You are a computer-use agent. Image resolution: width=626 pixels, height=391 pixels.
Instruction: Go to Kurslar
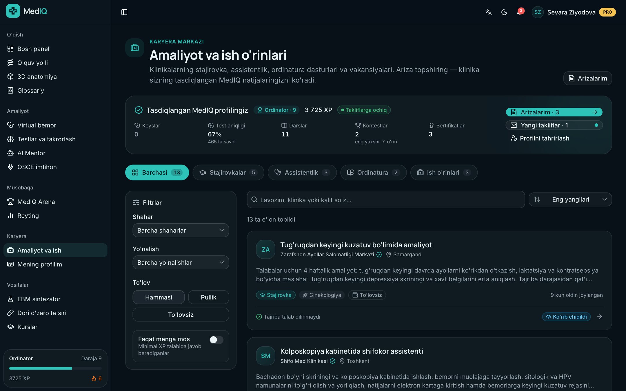tap(55, 327)
